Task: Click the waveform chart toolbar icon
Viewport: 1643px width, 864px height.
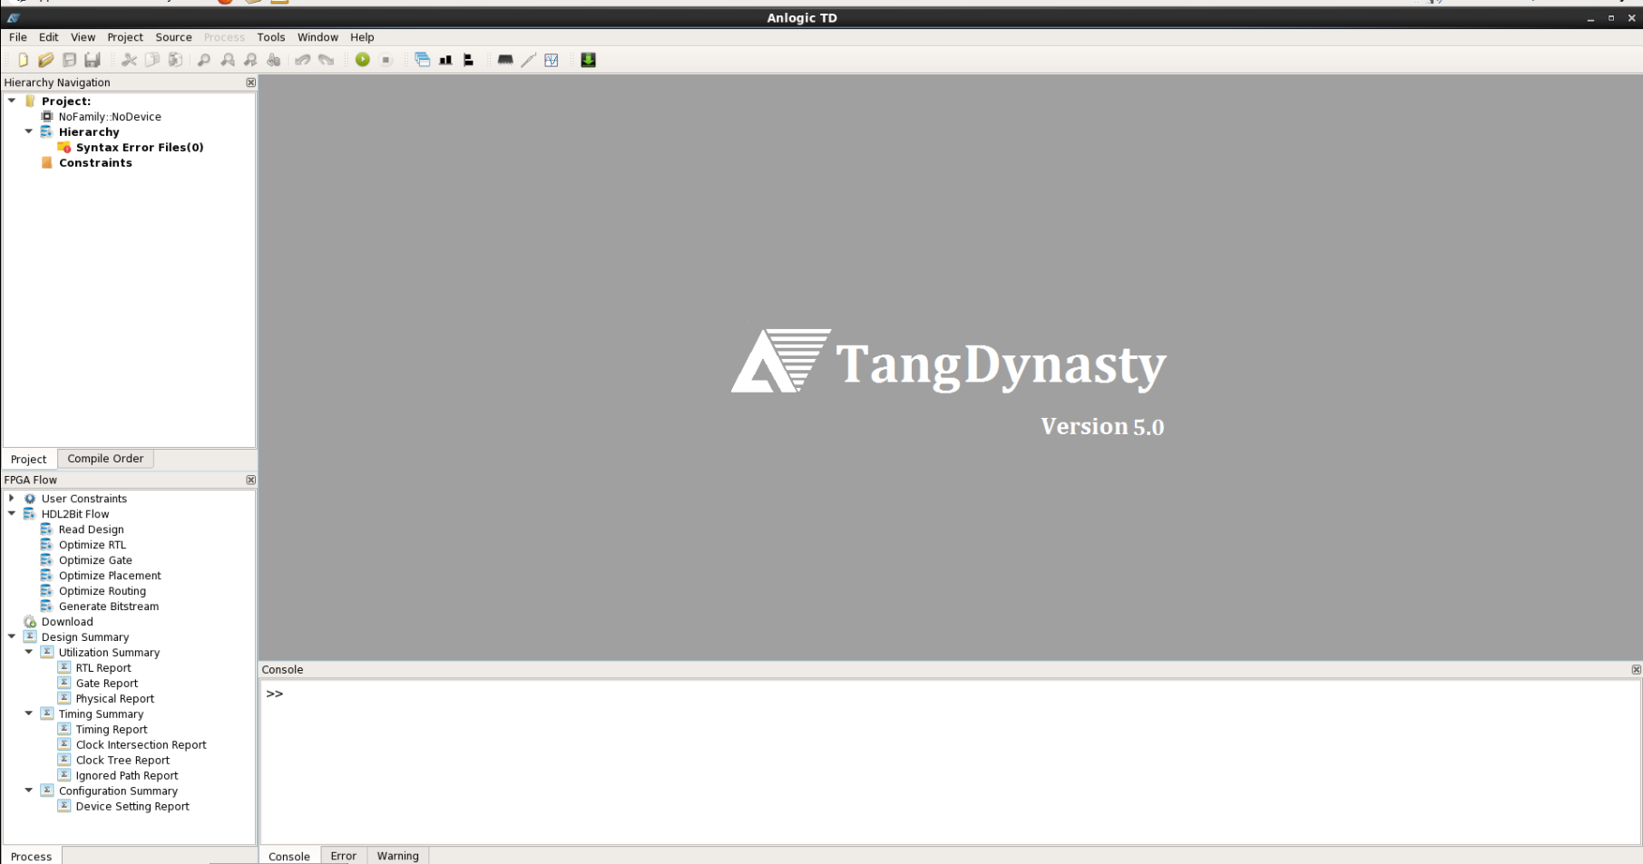Action: 552,60
